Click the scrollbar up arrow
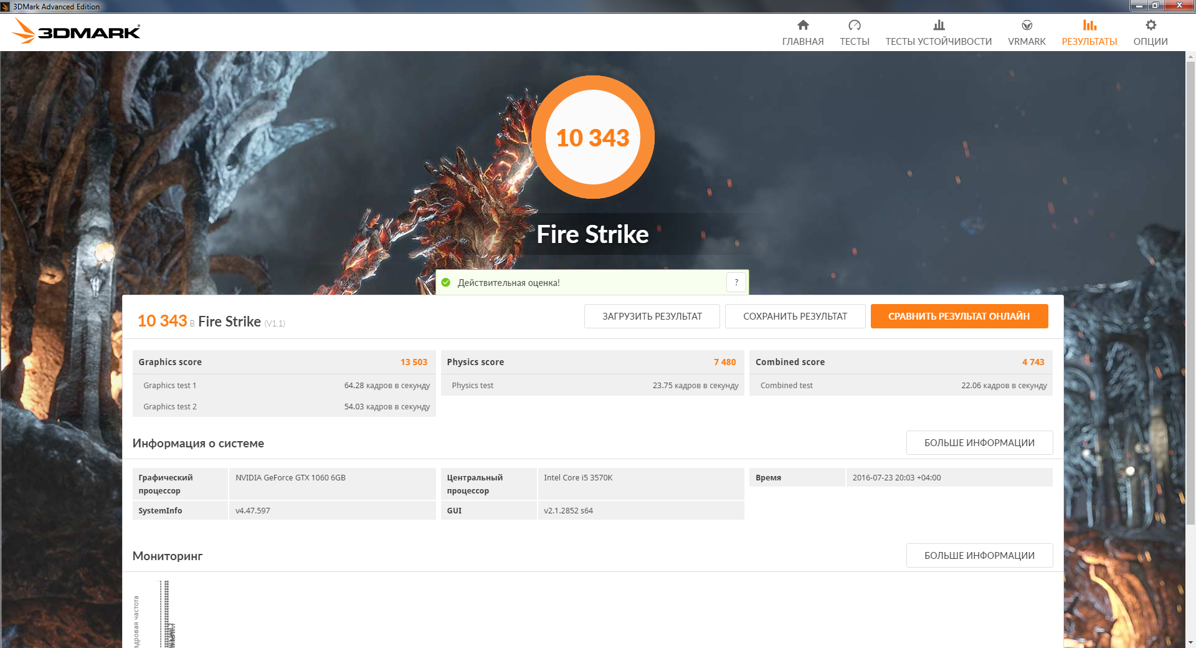This screenshot has height=648, width=1196. tap(1190, 56)
